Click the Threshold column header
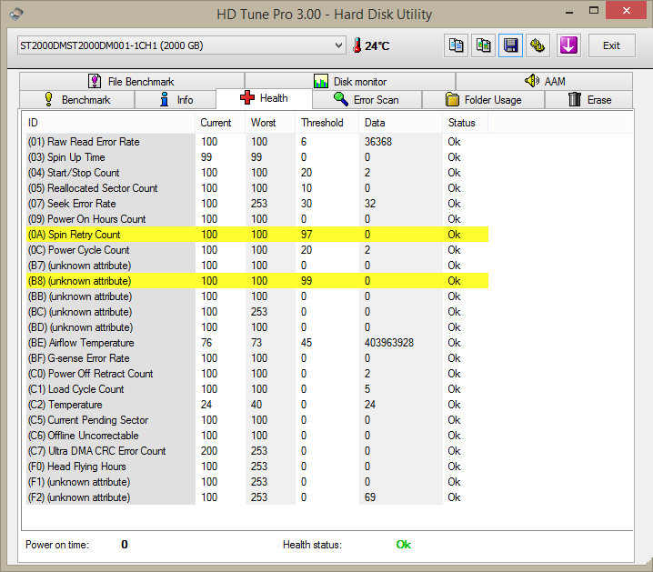This screenshot has height=572, width=653. click(x=327, y=123)
